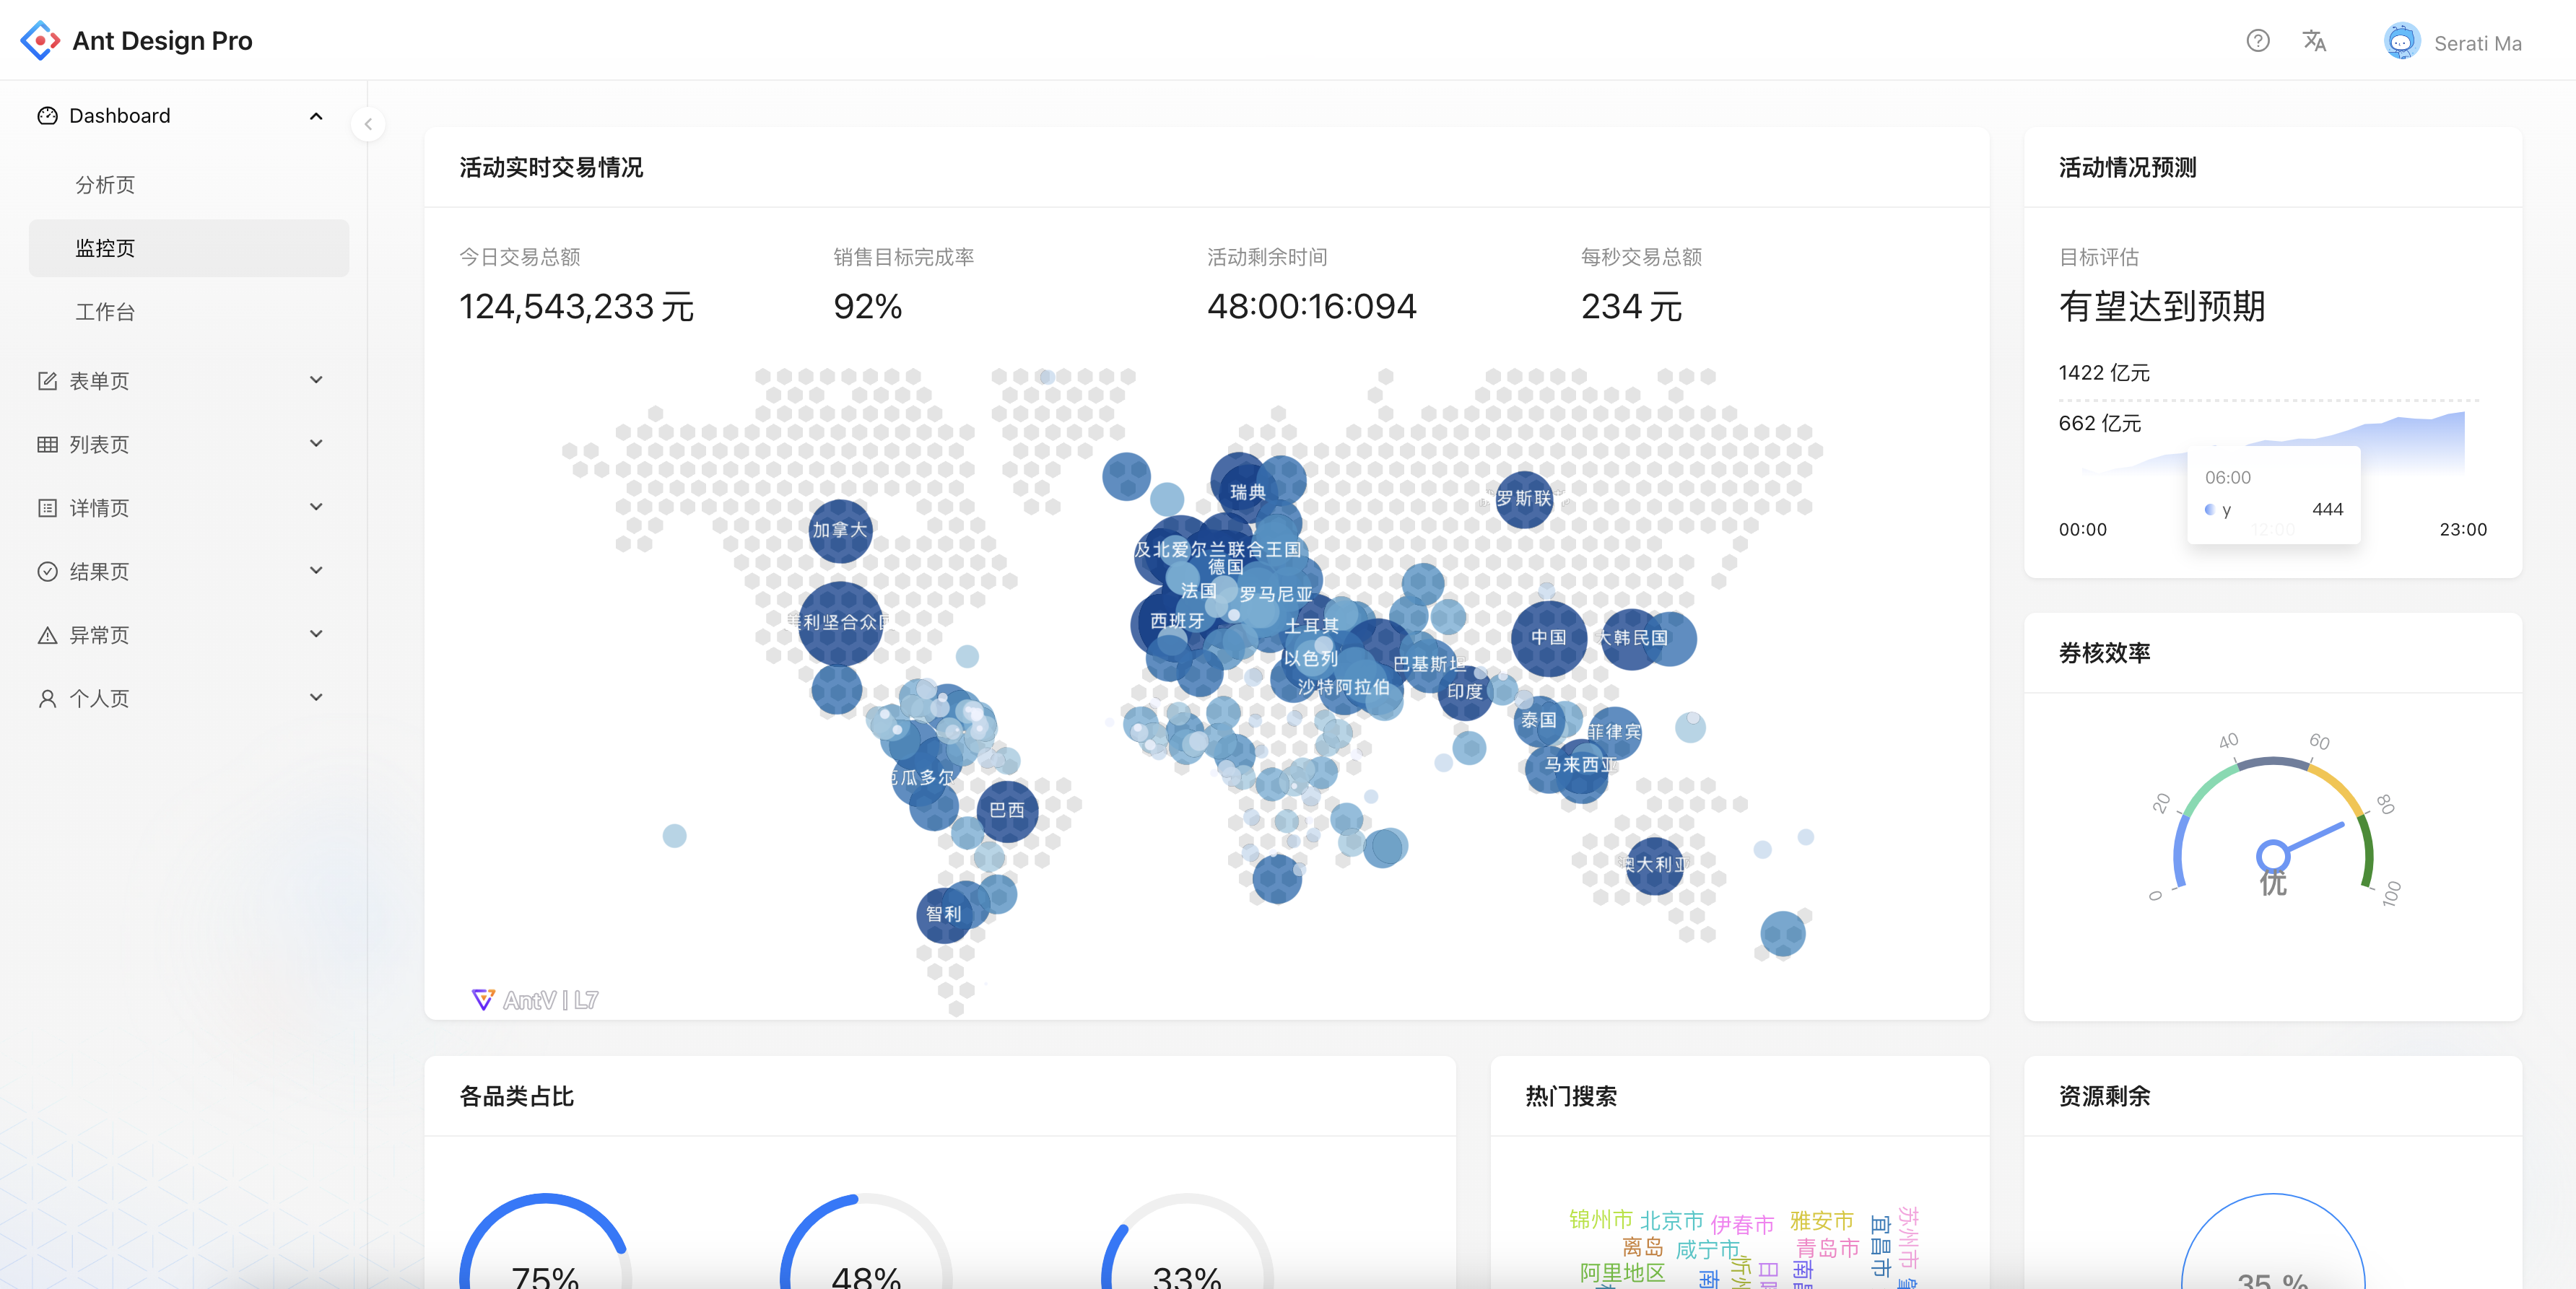Click the Ant Design Pro logo icon
Viewport: 2576px width, 1289px height.
[40, 41]
